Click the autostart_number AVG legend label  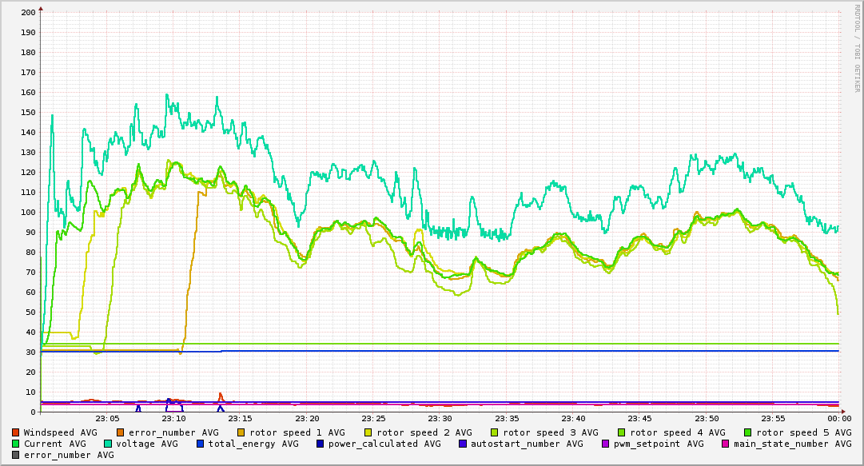527,444
